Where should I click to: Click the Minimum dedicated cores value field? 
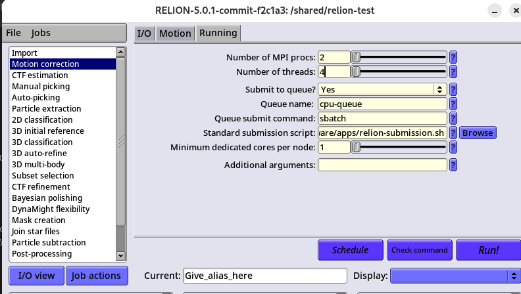tap(334, 147)
